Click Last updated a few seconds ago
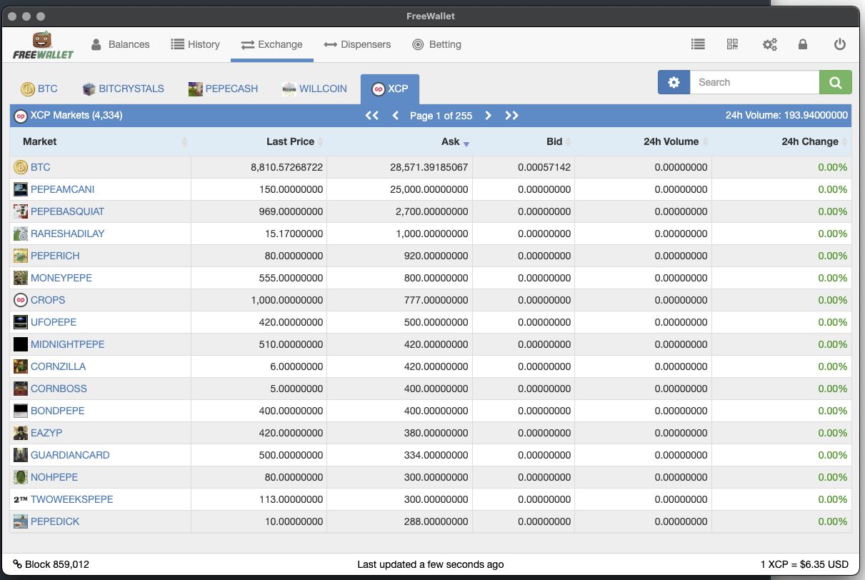This screenshot has height=580, width=865. click(431, 564)
